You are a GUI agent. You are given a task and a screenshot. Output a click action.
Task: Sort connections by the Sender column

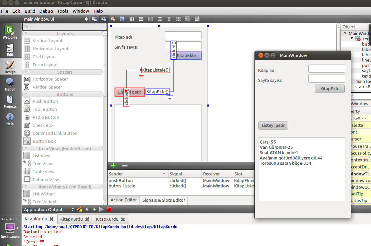[x=138, y=174]
